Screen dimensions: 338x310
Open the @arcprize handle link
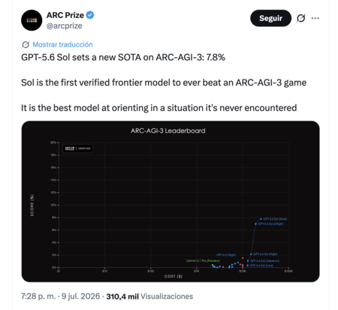64,26
